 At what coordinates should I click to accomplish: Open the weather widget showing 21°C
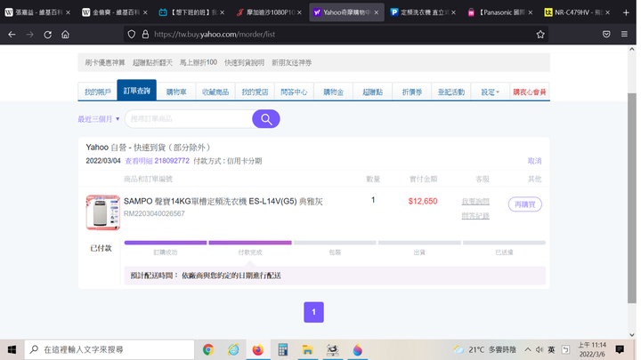click(x=484, y=350)
